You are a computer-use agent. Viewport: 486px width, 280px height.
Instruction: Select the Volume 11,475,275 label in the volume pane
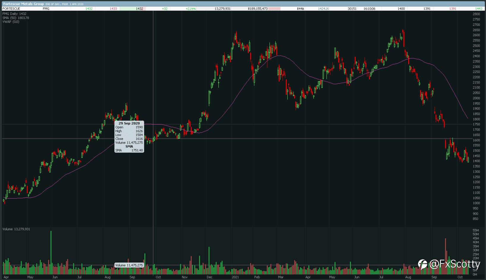(129, 265)
